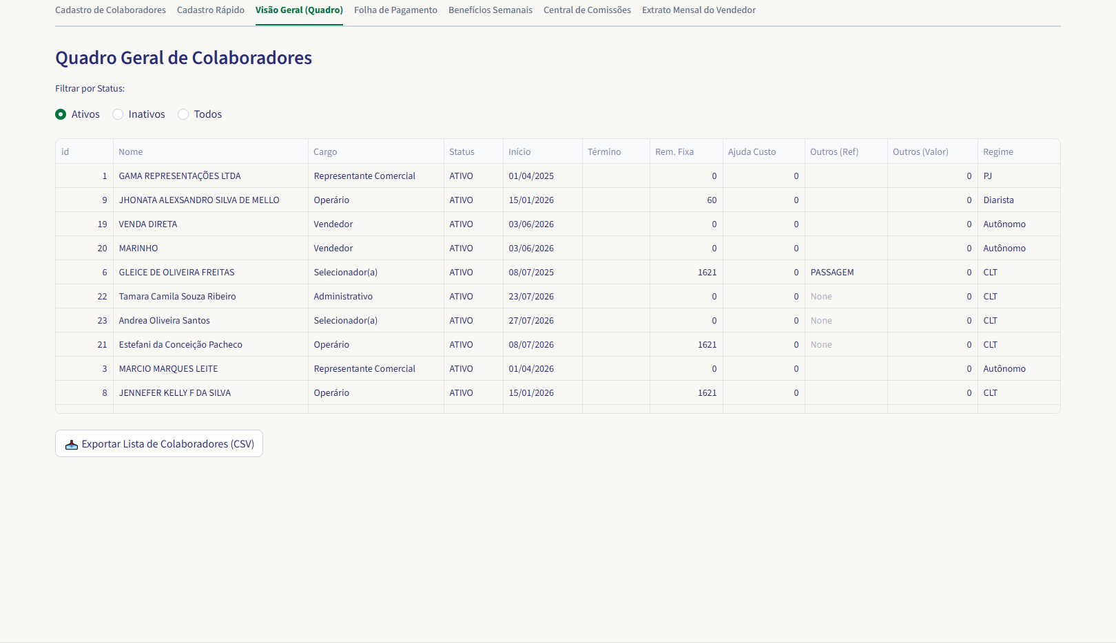Viewport: 1116px width, 643px height.
Task: Click the MARINHO name cell
Action: [211, 248]
